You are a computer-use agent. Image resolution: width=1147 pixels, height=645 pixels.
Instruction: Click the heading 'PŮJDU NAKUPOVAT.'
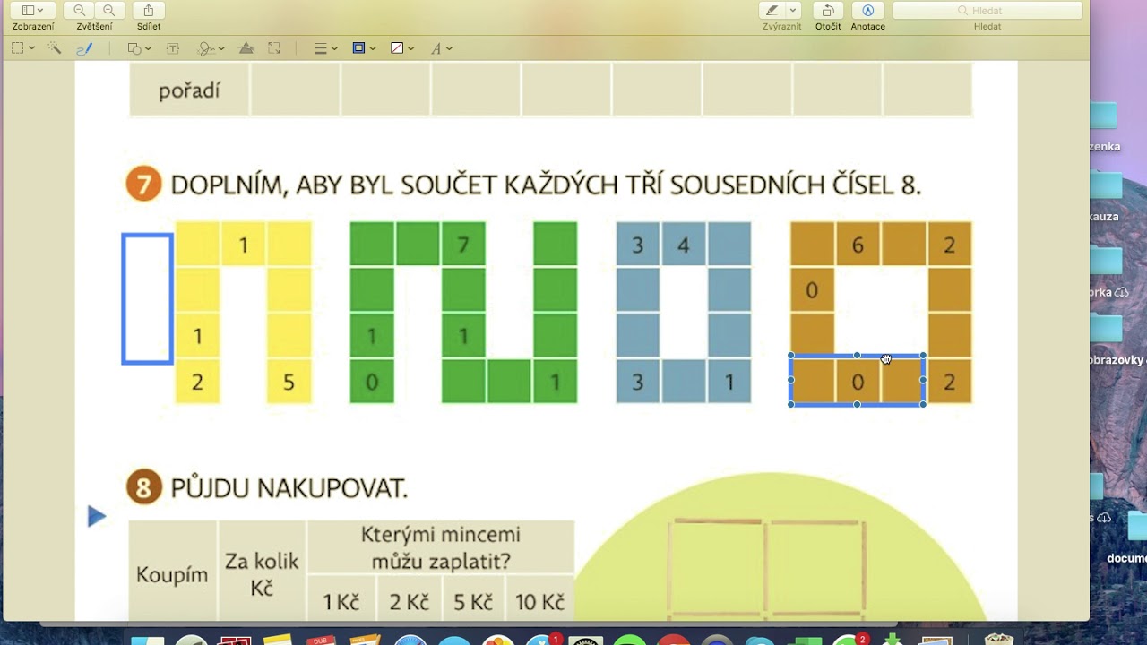coord(289,488)
